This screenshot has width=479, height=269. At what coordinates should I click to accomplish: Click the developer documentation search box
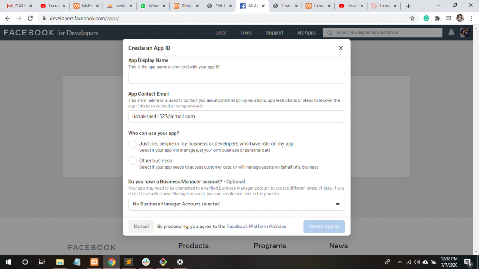(383, 33)
